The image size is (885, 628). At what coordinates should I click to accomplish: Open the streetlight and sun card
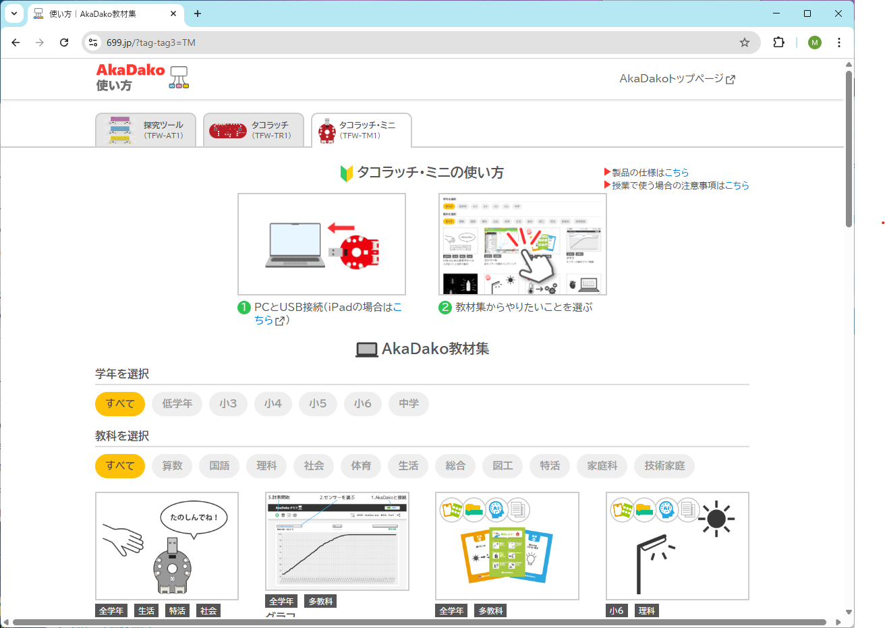677,546
